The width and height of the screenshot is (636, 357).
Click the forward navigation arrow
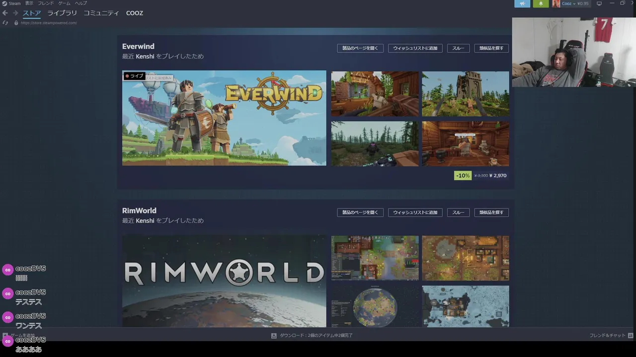[x=15, y=13]
